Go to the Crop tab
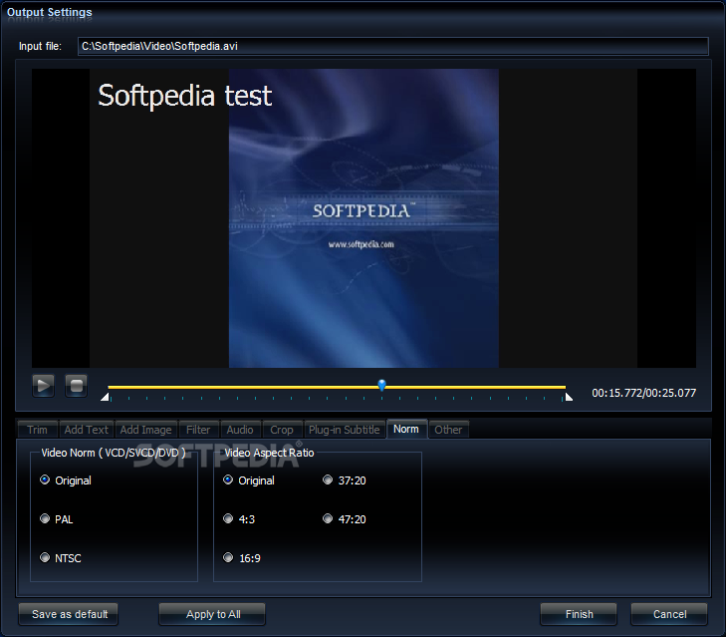 tap(282, 430)
